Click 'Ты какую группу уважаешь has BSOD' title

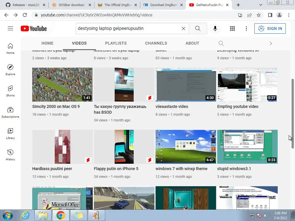[120, 109]
